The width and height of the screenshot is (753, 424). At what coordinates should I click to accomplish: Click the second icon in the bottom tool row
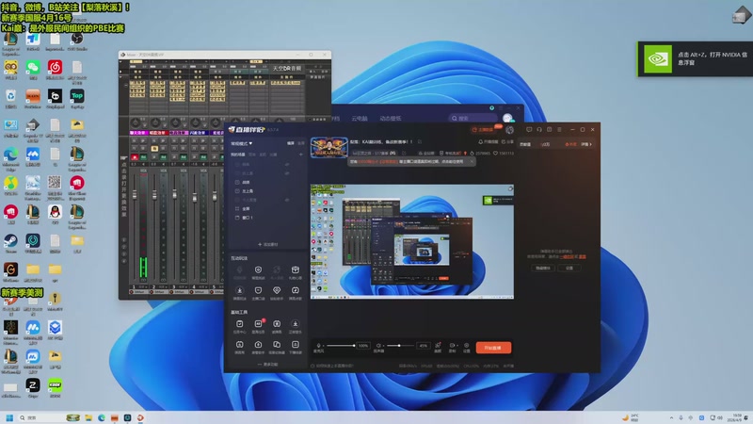coord(258,345)
